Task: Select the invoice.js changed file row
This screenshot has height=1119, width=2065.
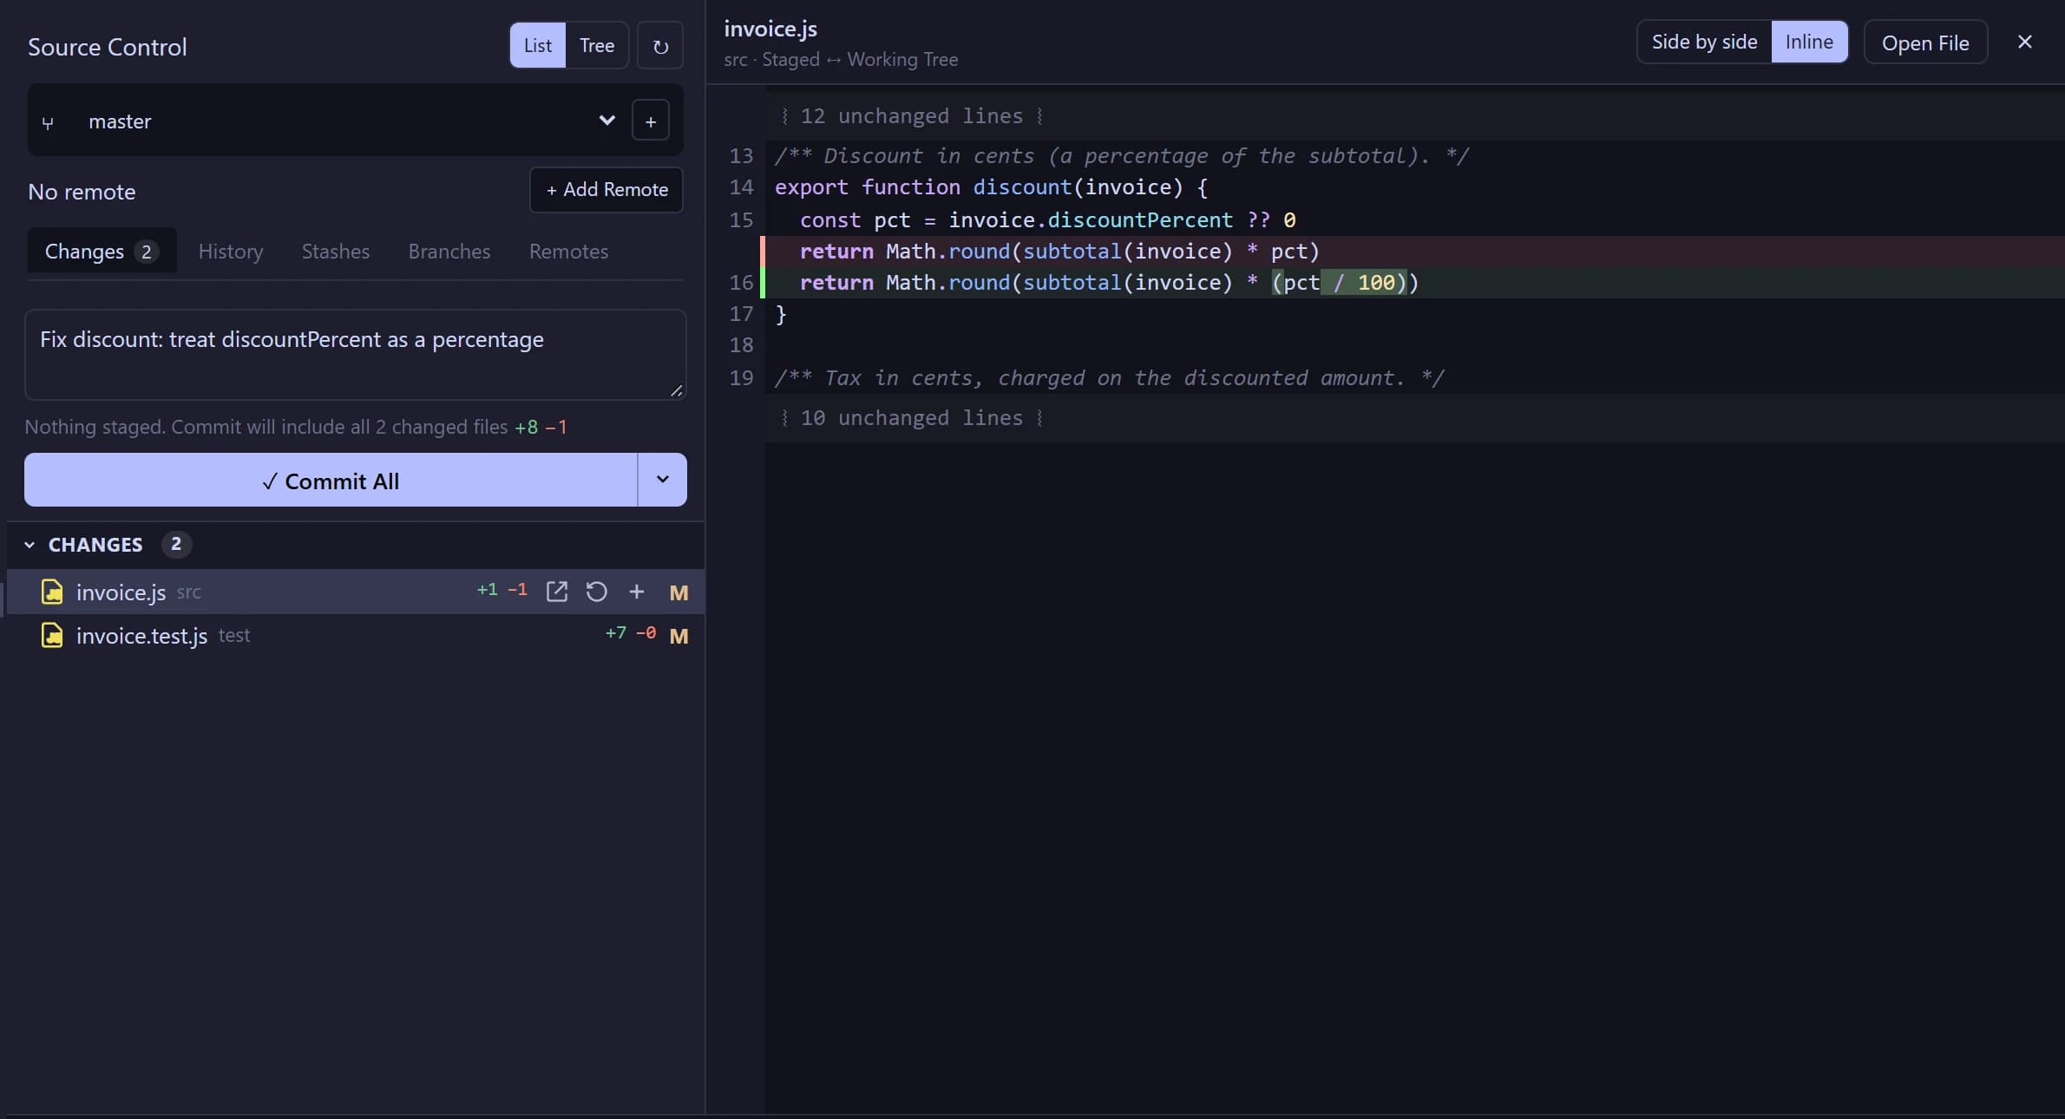Action: [355, 592]
